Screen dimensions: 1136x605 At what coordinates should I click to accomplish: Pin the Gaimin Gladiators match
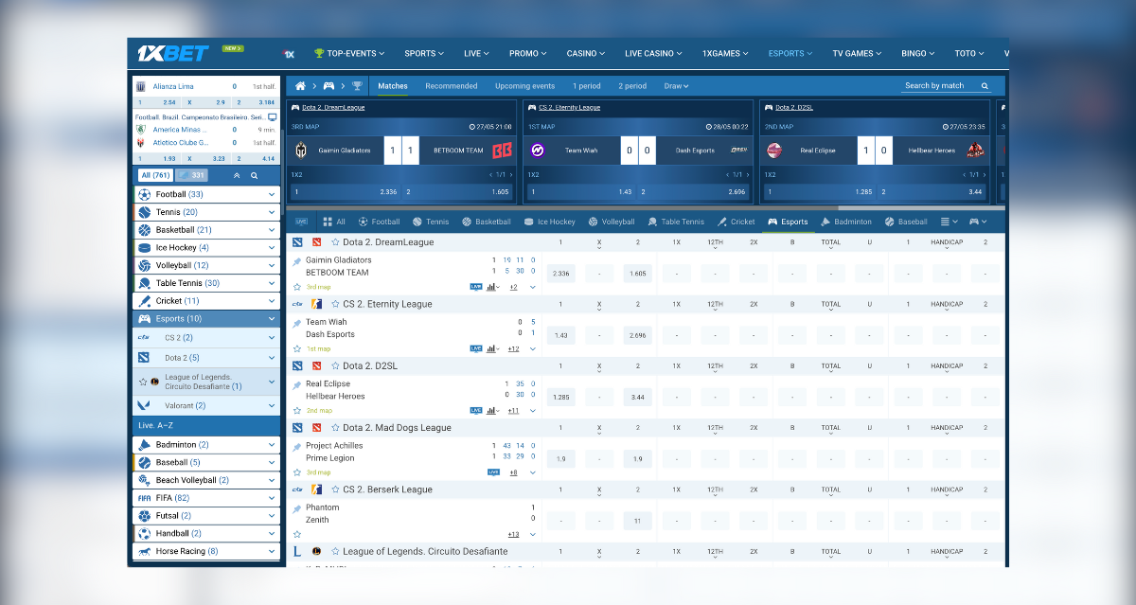point(296,262)
